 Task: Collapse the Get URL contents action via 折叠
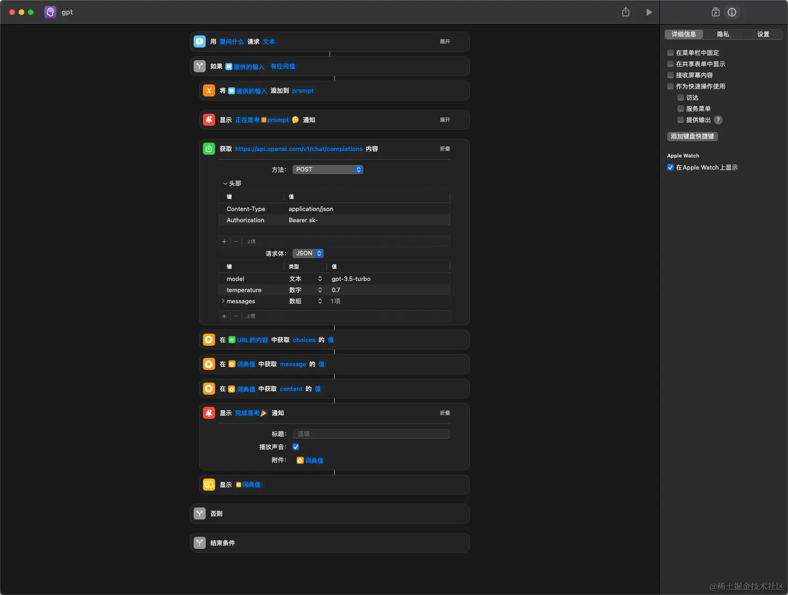[445, 149]
